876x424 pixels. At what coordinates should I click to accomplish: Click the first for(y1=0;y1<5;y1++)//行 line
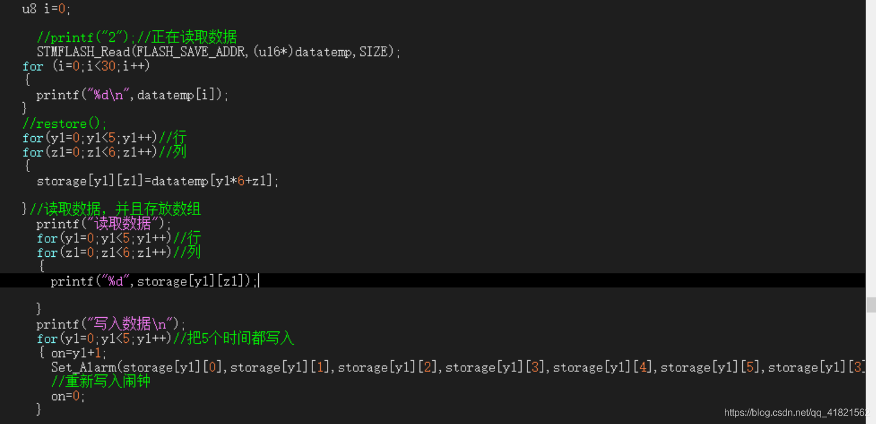(105, 138)
